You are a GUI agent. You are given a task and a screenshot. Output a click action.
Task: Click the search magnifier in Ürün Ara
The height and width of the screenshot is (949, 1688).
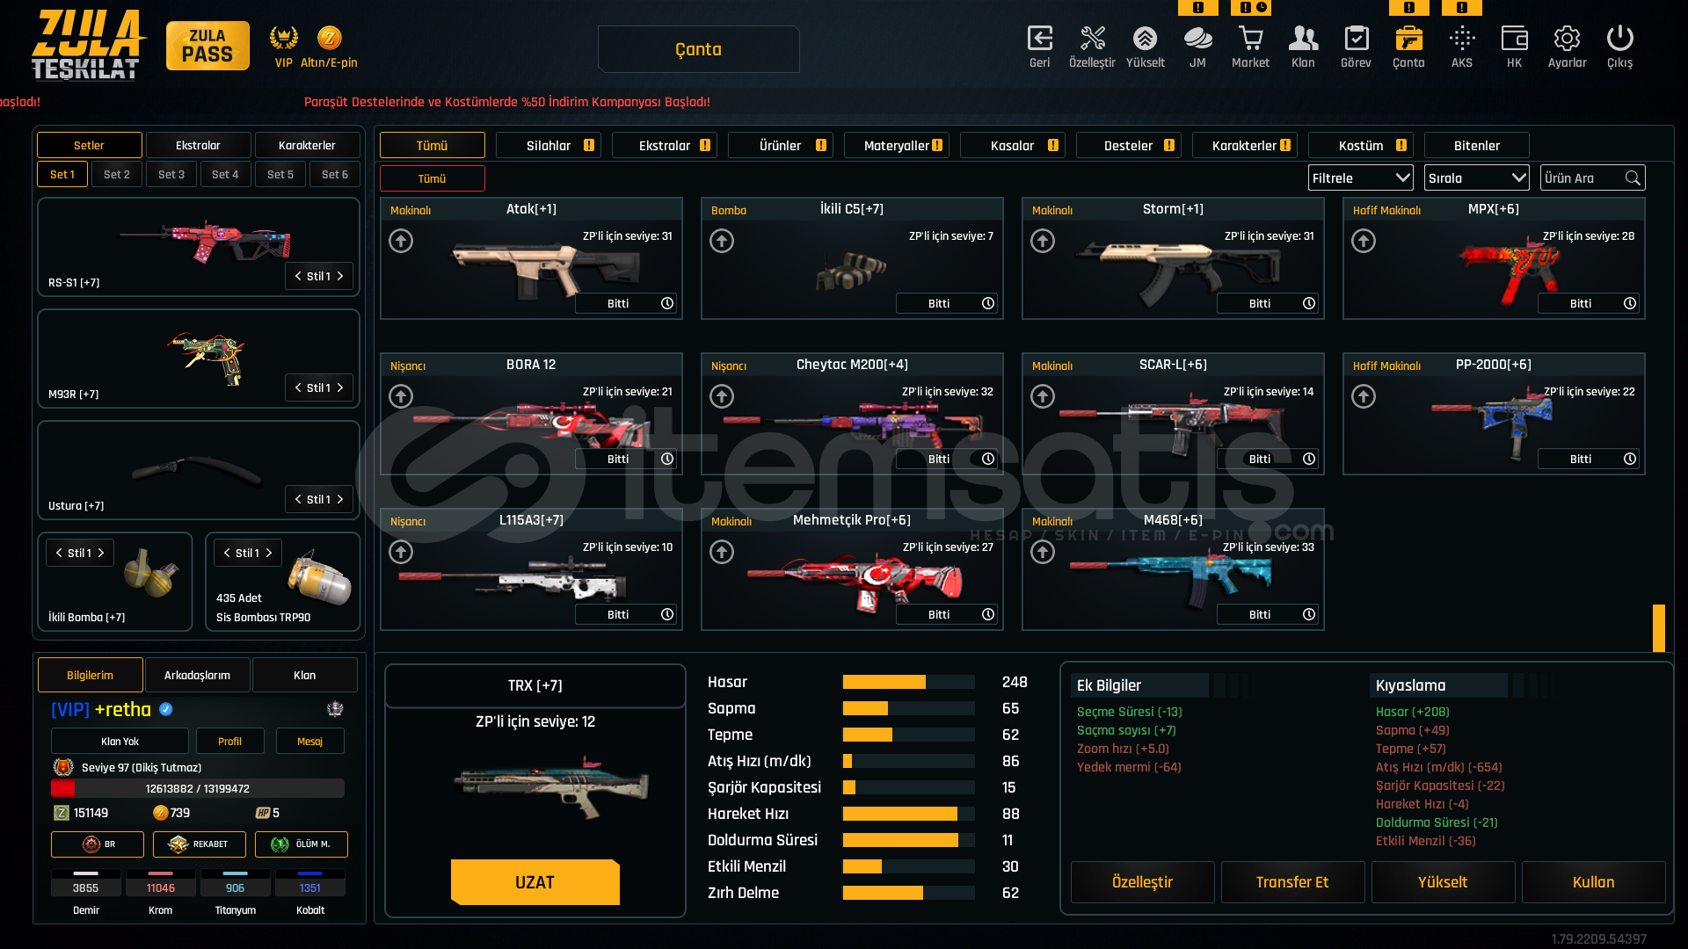1633,178
